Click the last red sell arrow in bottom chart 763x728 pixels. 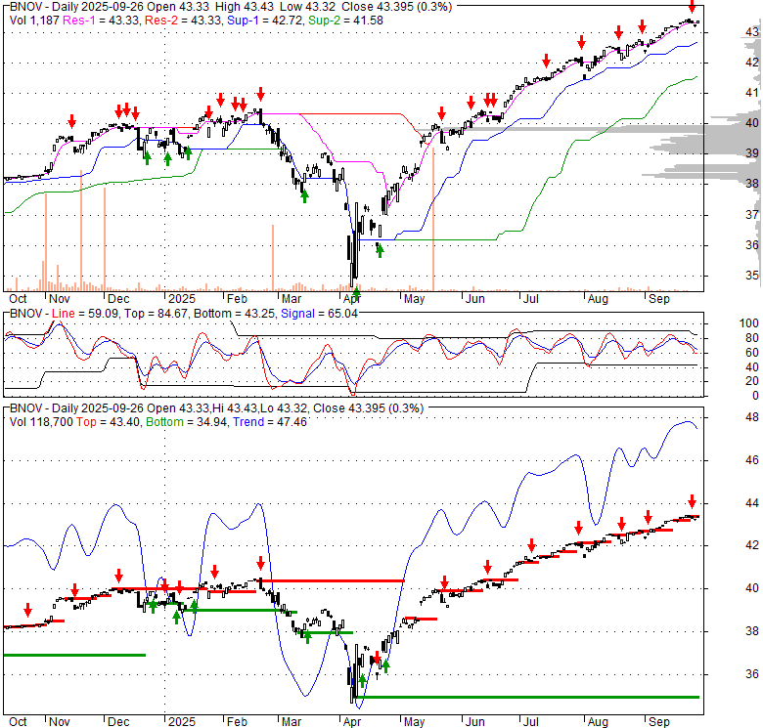tap(692, 501)
